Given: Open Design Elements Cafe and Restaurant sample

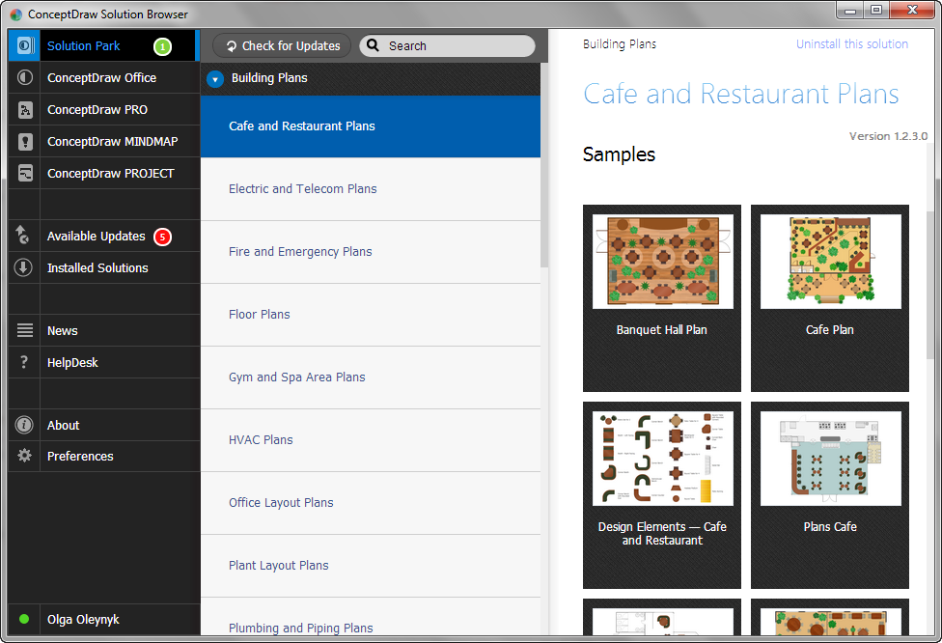Looking at the screenshot, I should (662, 495).
